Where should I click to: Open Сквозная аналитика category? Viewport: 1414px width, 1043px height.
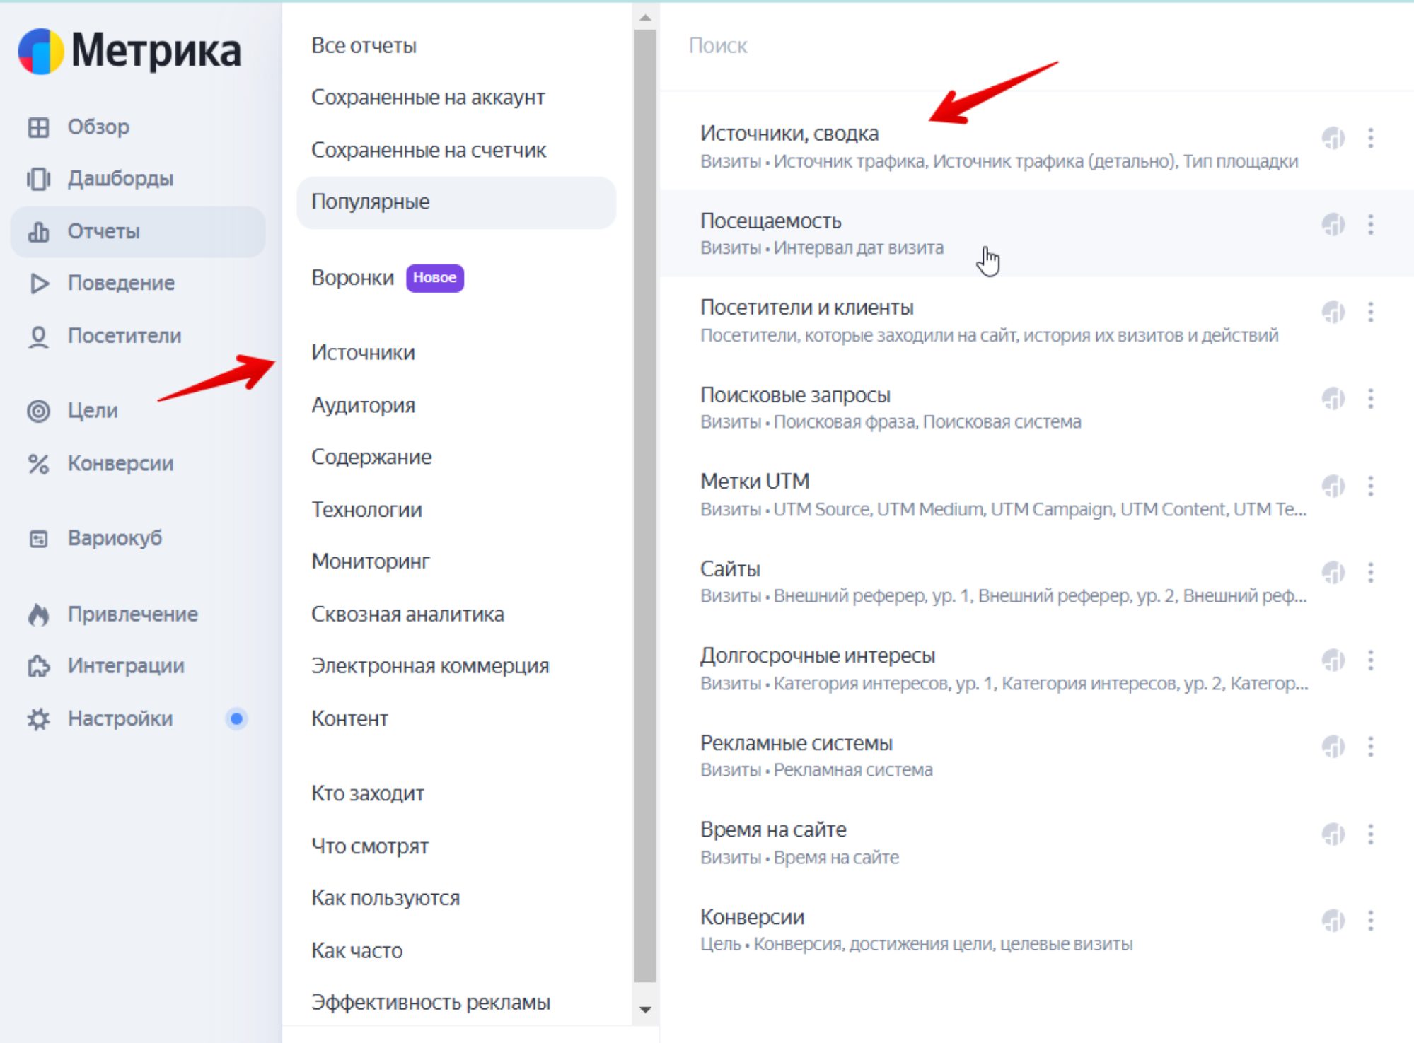coord(408,614)
